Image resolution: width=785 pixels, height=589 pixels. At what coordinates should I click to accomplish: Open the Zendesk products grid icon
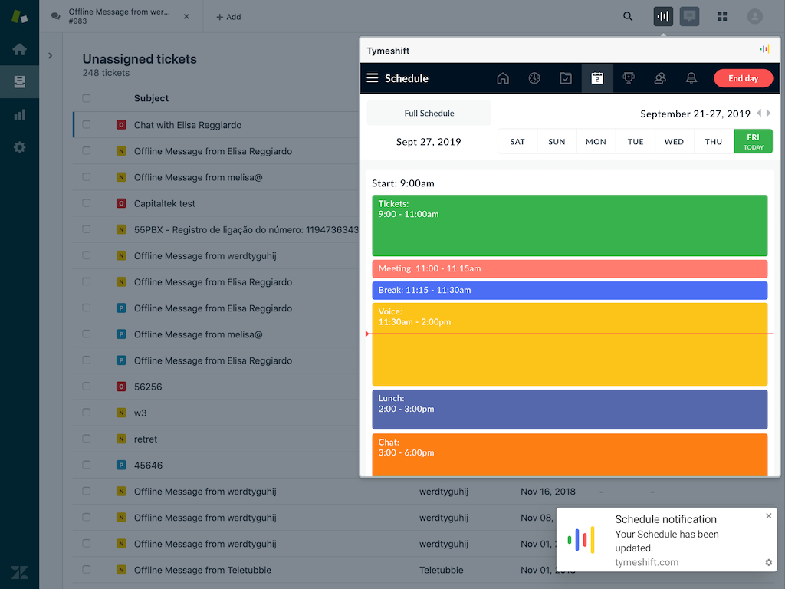tap(722, 16)
